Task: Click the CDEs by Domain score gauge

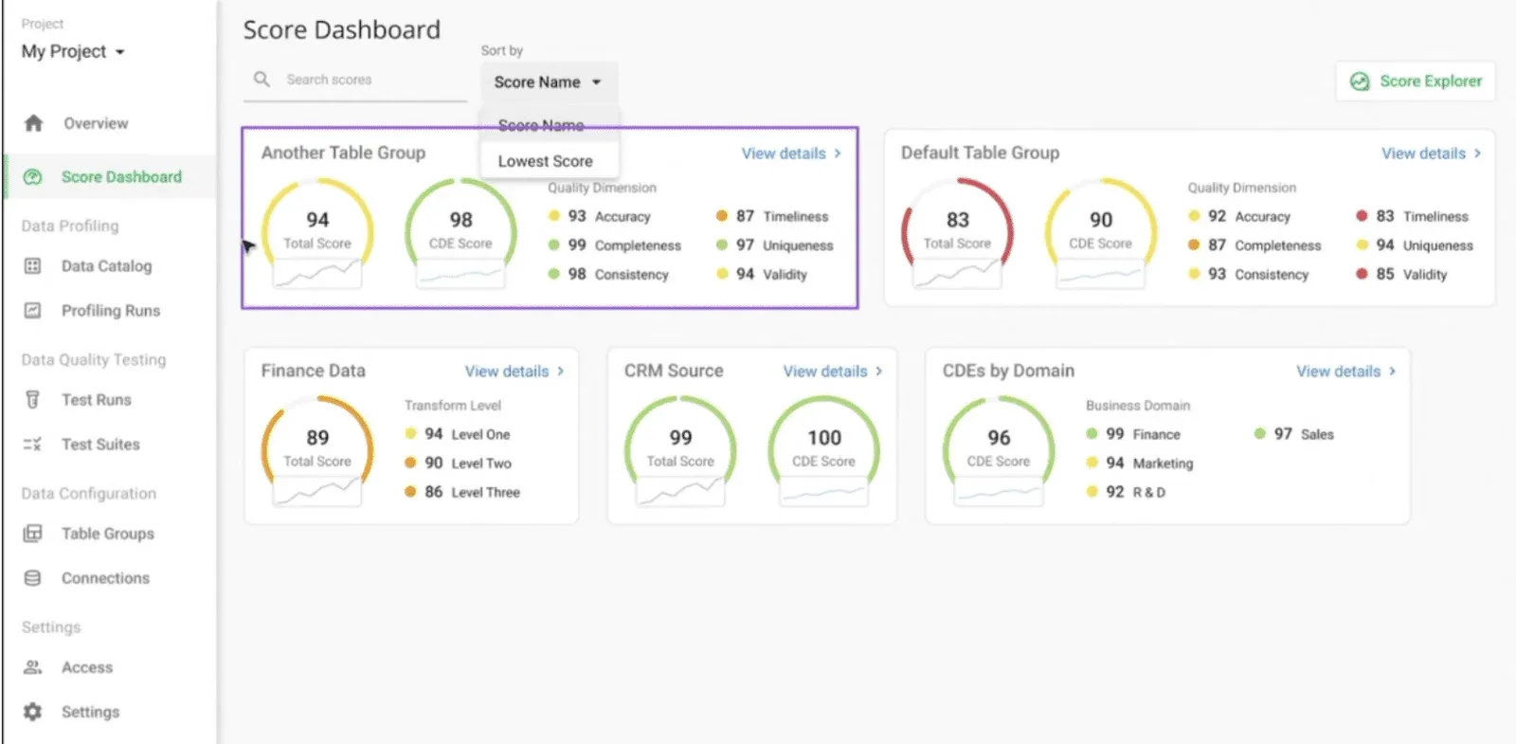Action: 999,447
